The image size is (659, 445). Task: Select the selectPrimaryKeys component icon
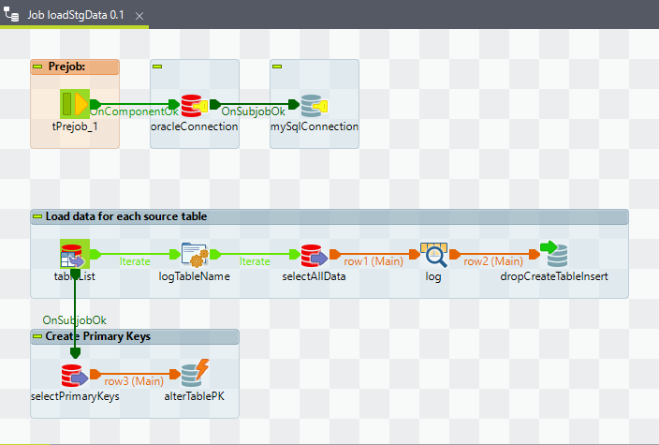point(75,374)
